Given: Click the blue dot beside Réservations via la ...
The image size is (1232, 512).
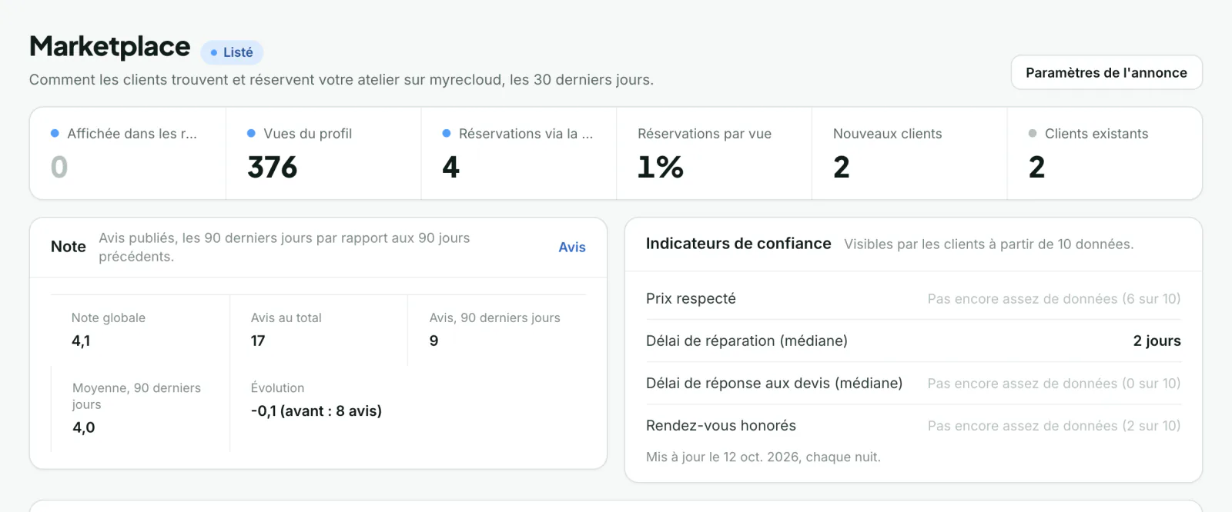Looking at the screenshot, I should [x=447, y=133].
